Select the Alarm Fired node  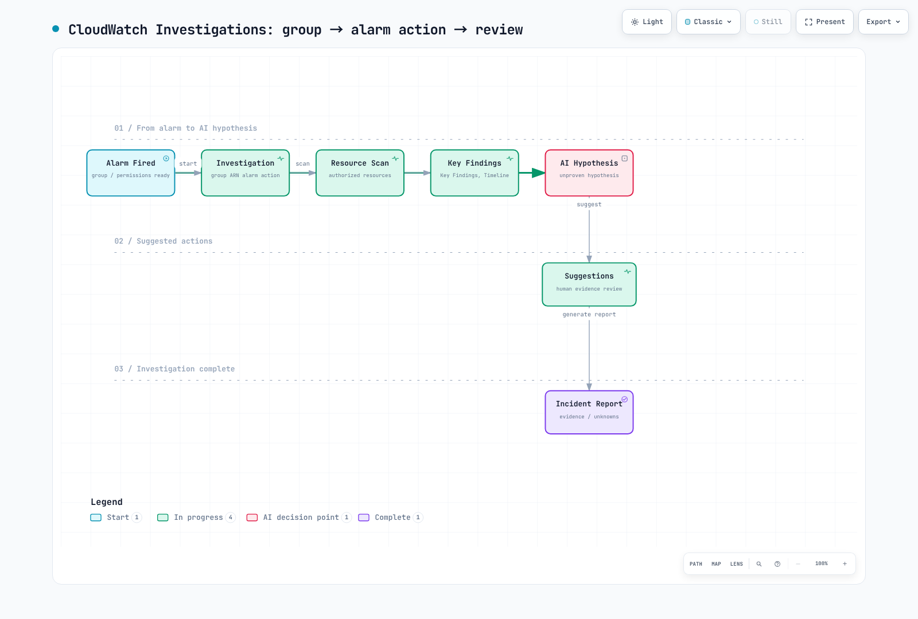click(x=131, y=173)
